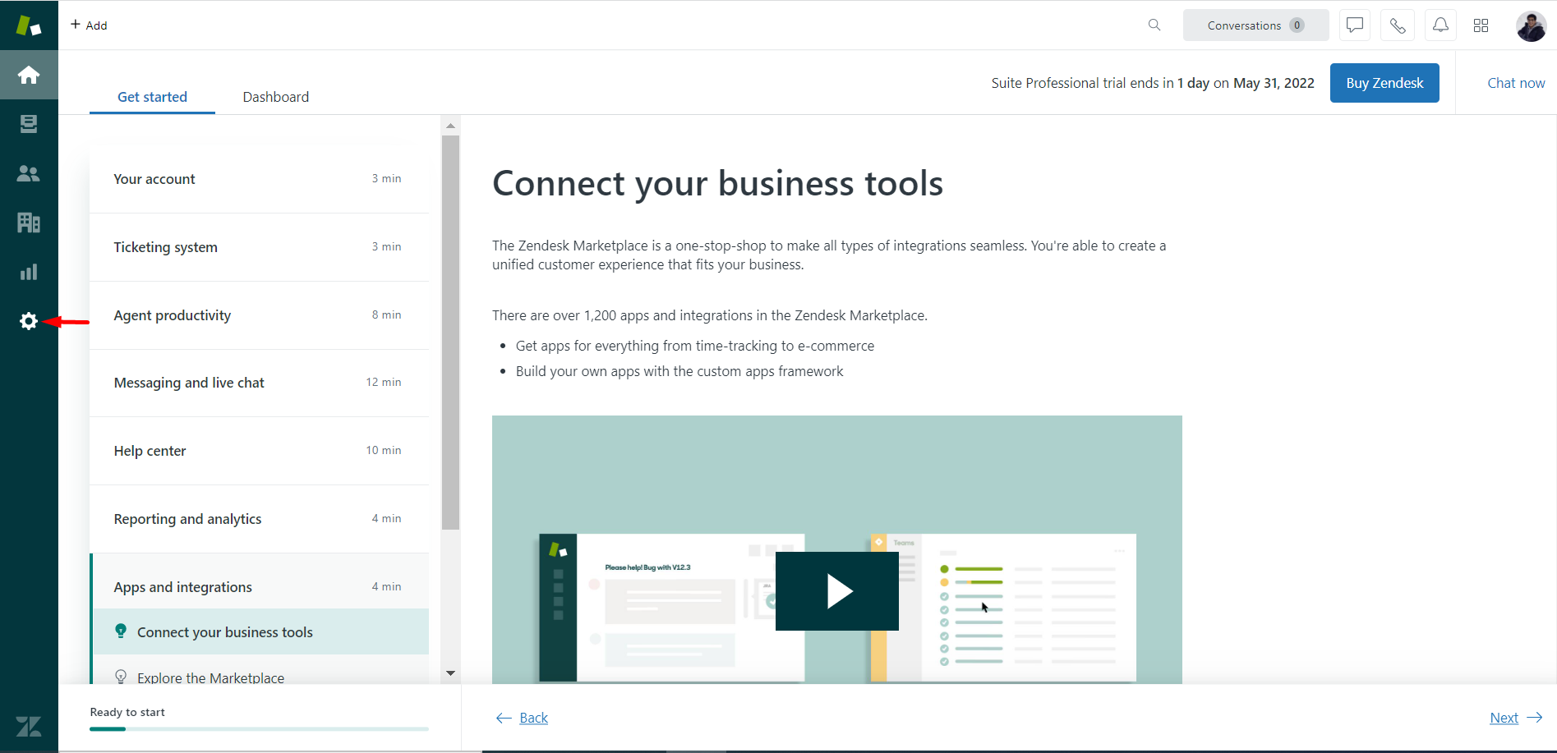Click the Chat now link
Image resolution: width=1557 pixels, height=753 pixels.
tap(1516, 83)
